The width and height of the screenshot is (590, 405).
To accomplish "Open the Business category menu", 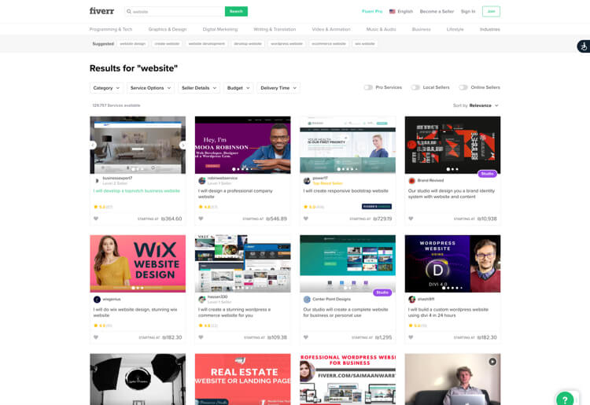I will [421, 29].
